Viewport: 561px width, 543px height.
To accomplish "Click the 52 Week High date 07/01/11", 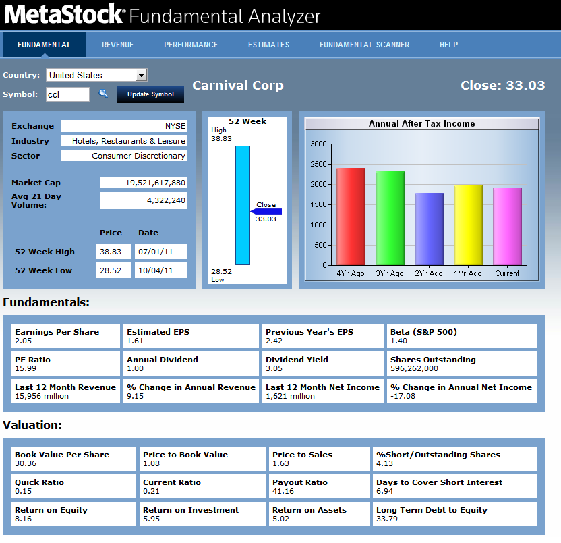I will [160, 252].
